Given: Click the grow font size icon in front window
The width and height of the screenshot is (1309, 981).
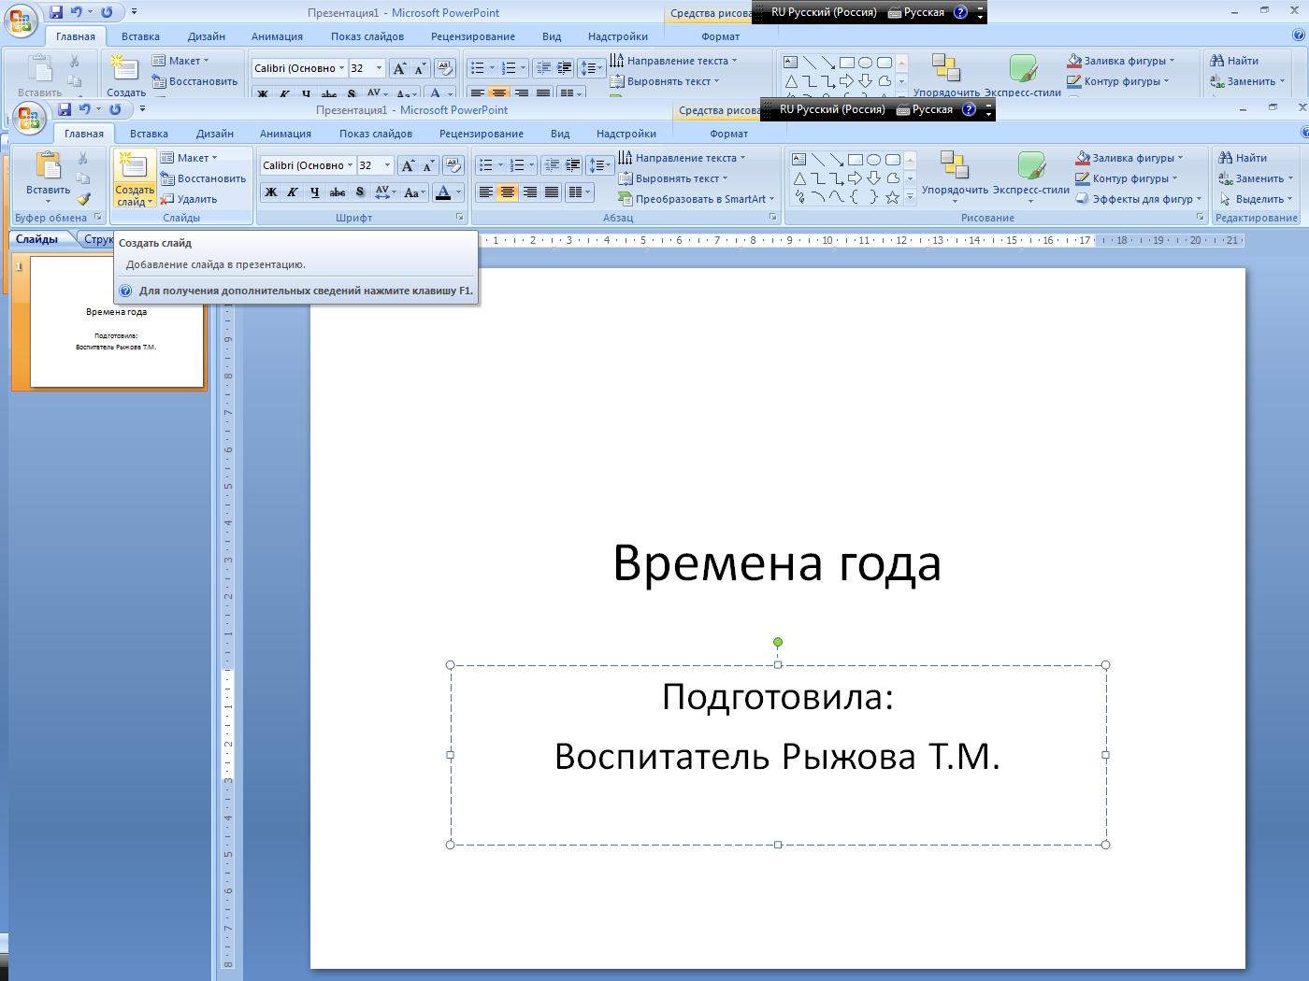Looking at the screenshot, I should 408,165.
